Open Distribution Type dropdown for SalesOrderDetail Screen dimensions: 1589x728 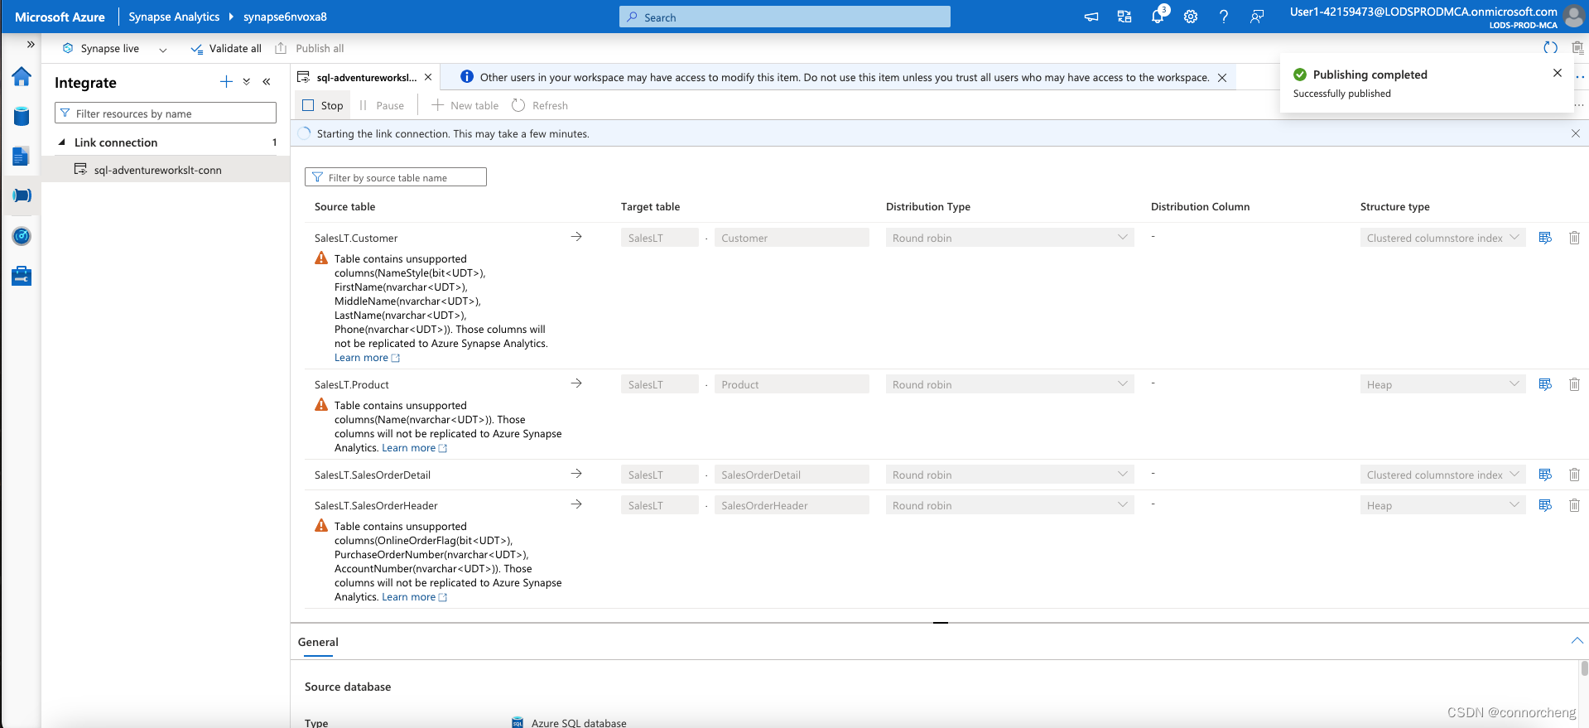(x=1009, y=475)
